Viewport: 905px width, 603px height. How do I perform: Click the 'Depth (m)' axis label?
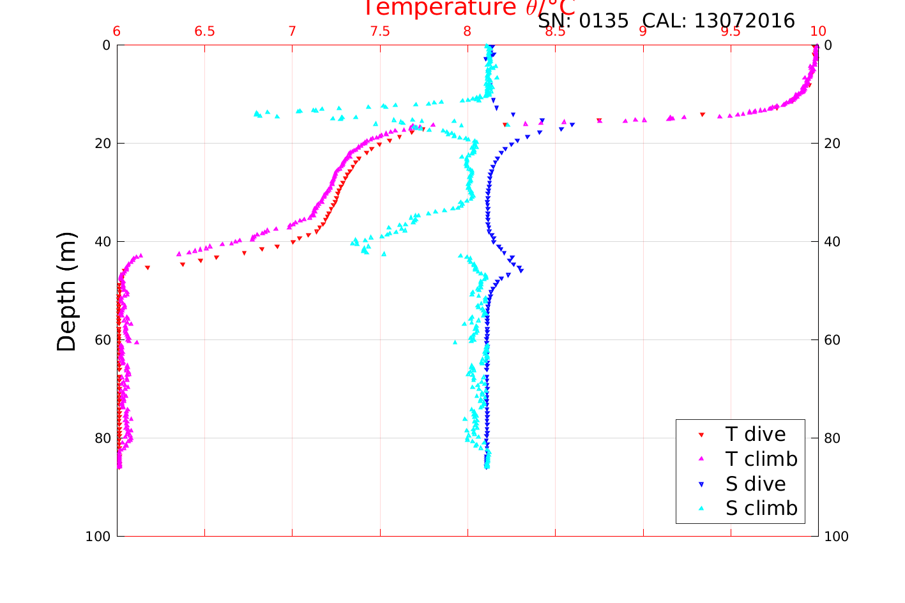point(66,292)
